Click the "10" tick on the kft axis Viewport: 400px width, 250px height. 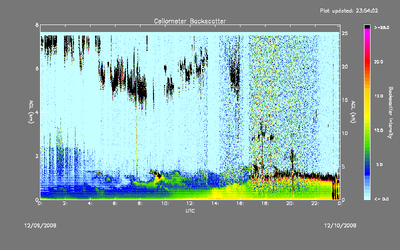(x=344, y=133)
